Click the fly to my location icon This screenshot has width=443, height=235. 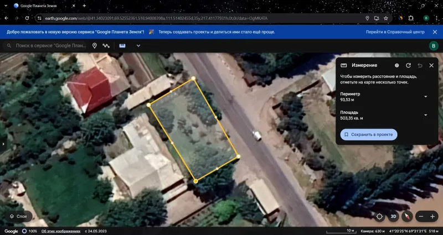(x=379, y=216)
